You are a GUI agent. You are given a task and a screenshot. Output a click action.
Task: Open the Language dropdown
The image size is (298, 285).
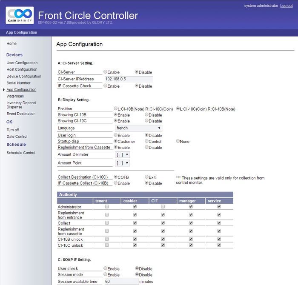[x=138, y=128]
